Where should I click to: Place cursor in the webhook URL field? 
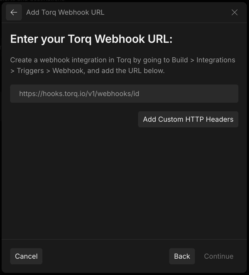124,94
